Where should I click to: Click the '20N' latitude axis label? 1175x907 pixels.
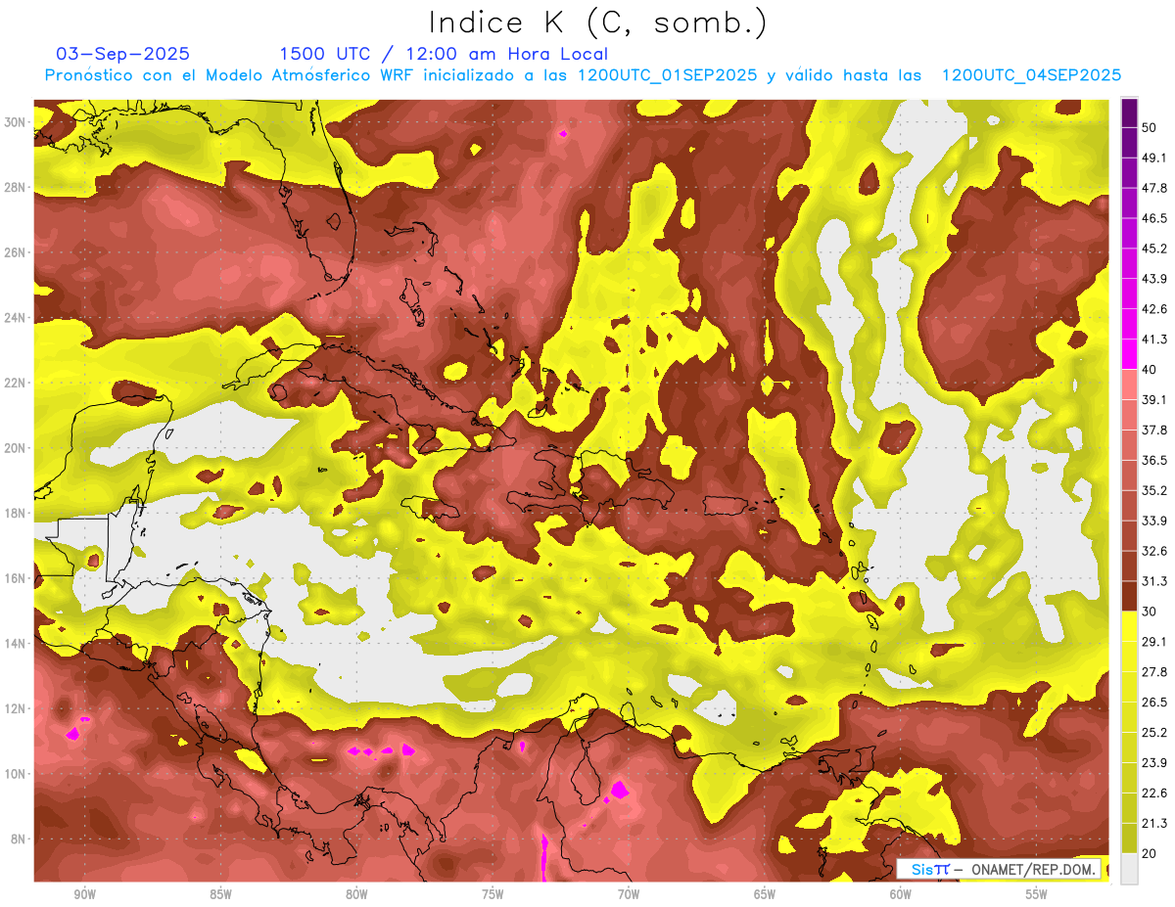tap(17, 448)
